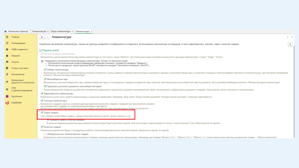Image resolution: width=299 pixels, height=168 pixels.
Task: Click the Разрезы учета heading link
Action: point(51,51)
